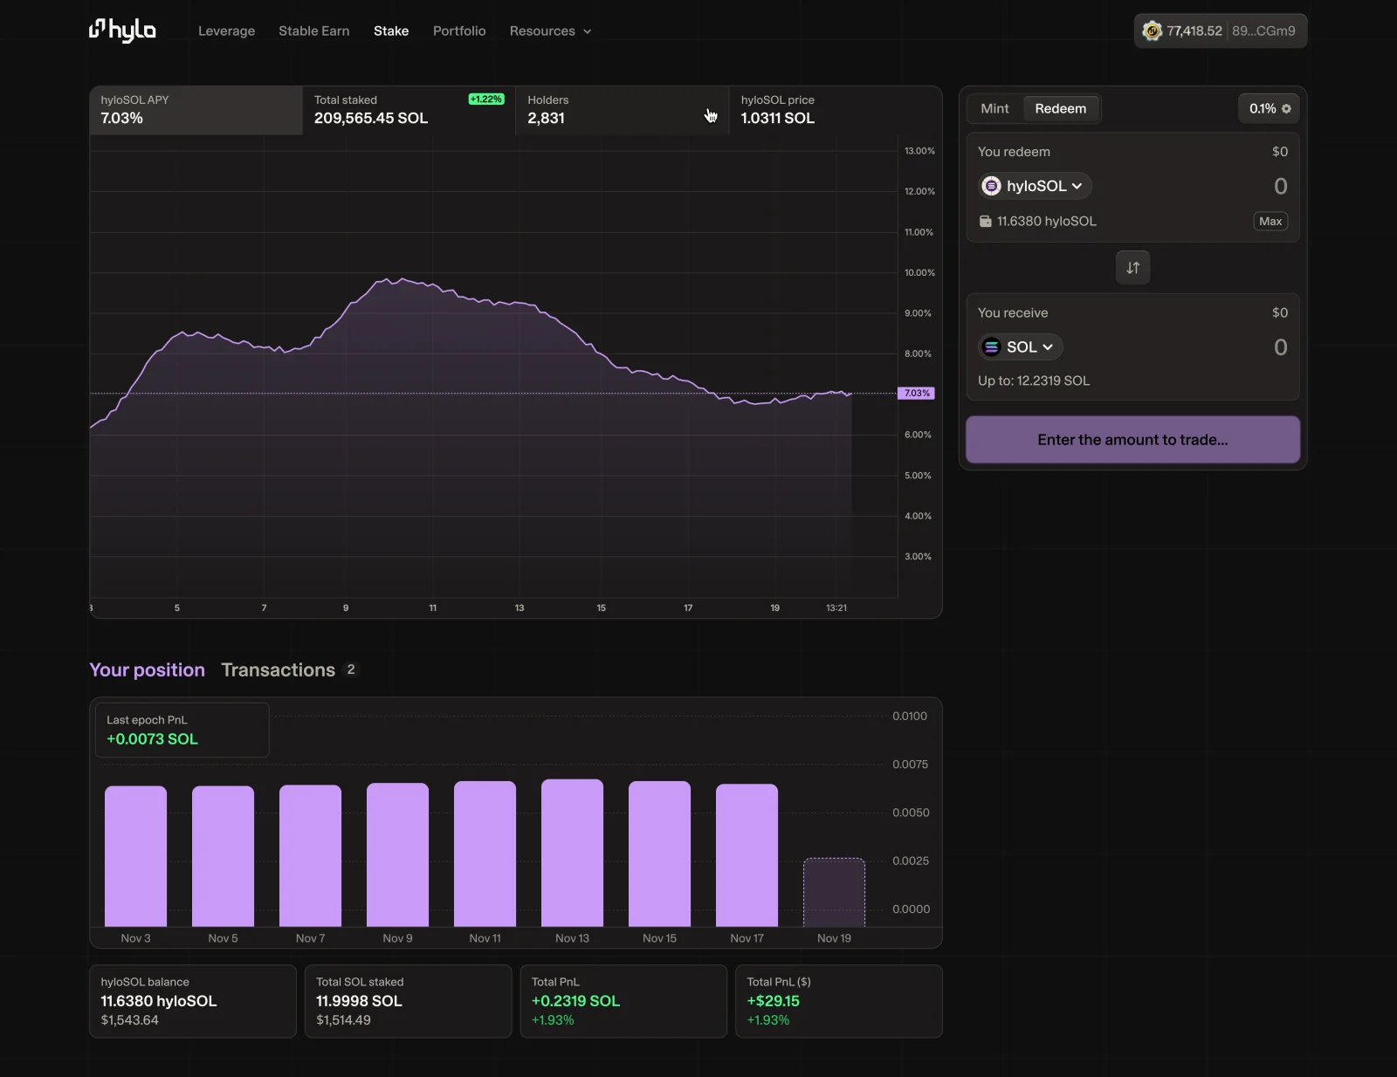Click the hylo logo
Image resolution: width=1397 pixels, height=1077 pixels.
click(x=122, y=31)
